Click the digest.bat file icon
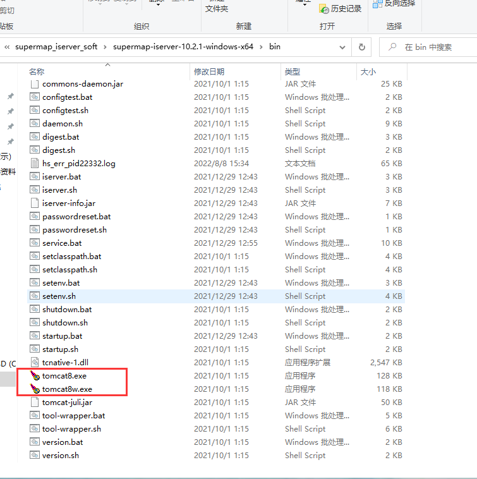Screen dimensions: 477x479 click(35, 137)
